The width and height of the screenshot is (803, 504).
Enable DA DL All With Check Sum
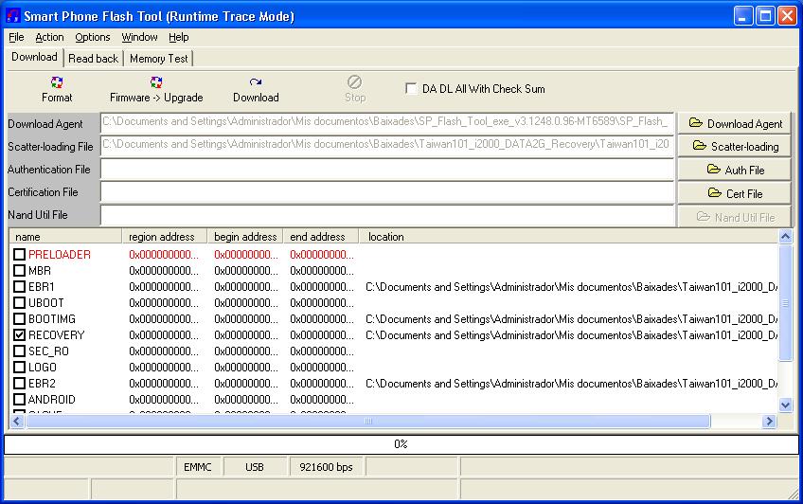click(411, 89)
